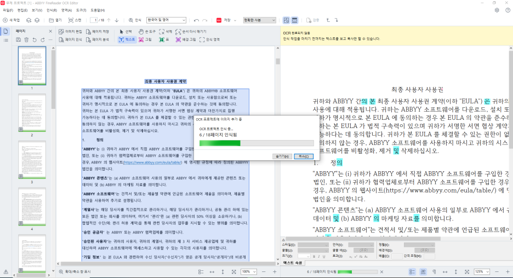Click 취소 cancel button in progress dialog
The width and height of the screenshot is (513, 278).
click(304, 157)
